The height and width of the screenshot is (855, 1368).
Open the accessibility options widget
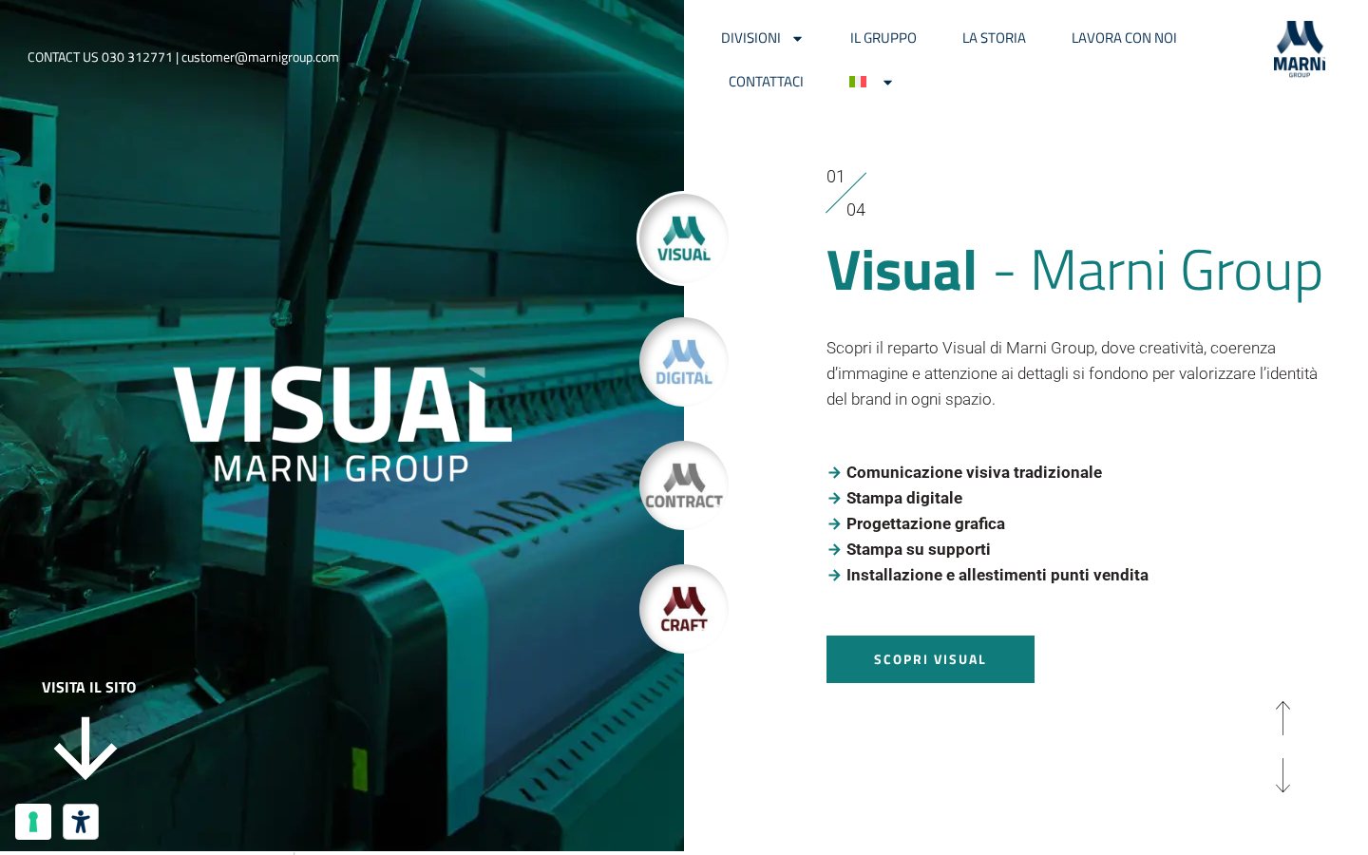click(81, 822)
